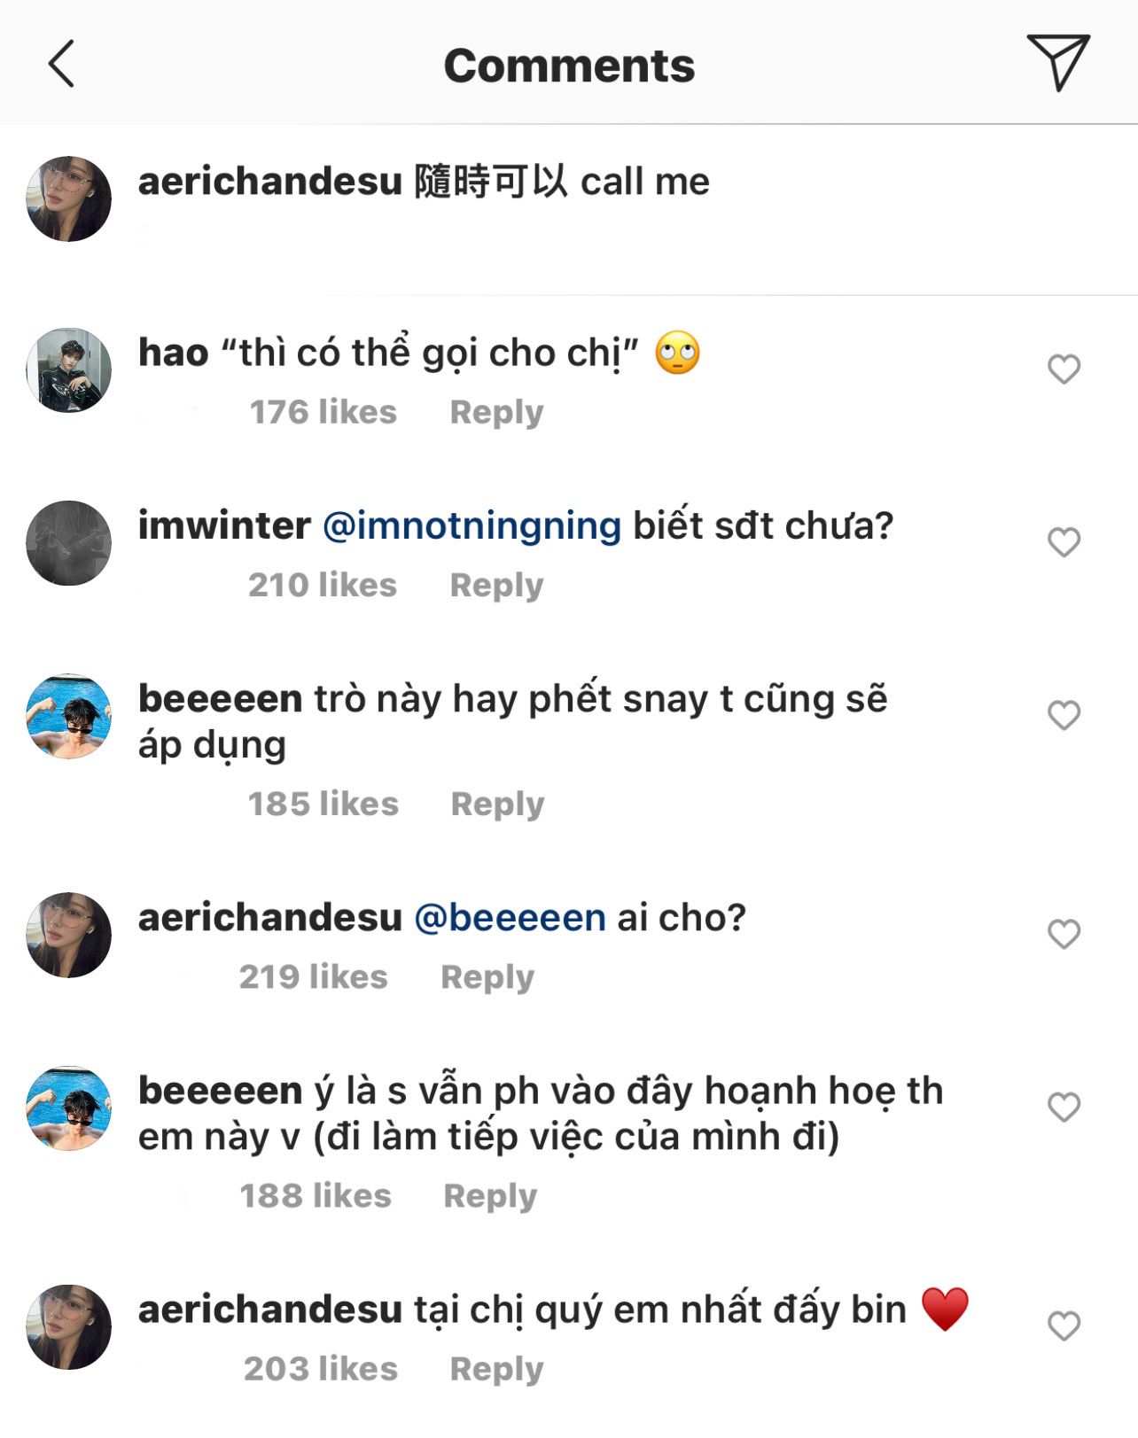Like beeeeen's "trò này hay" comment
The width and height of the screenshot is (1138, 1438).
tap(1064, 714)
